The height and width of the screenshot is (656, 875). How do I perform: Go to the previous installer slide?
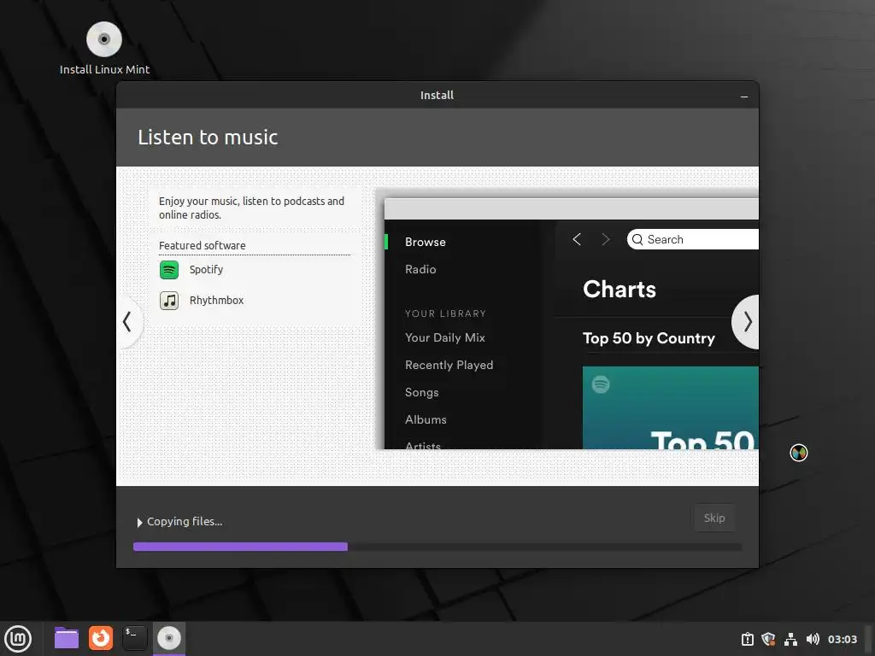point(128,322)
